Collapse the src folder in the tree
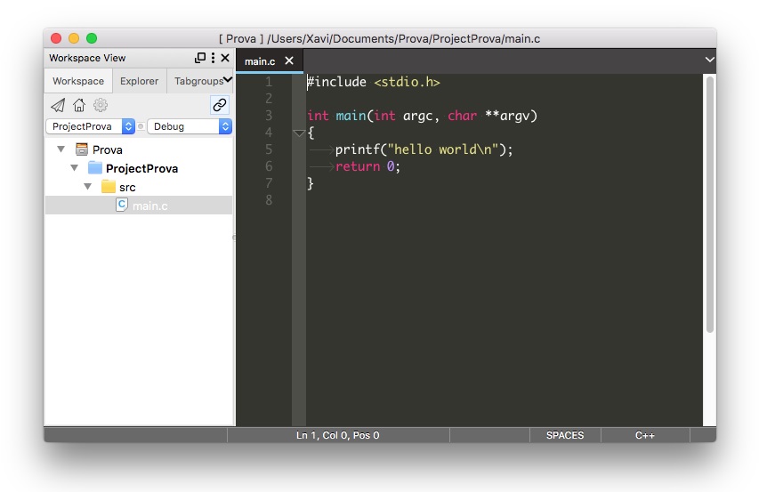This screenshot has width=775, height=492. (x=88, y=187)
